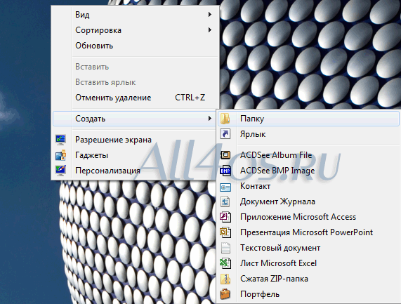This screenshot has width=401, height=304.
Task: Create a new Контакт
Action: click(308, 186)
